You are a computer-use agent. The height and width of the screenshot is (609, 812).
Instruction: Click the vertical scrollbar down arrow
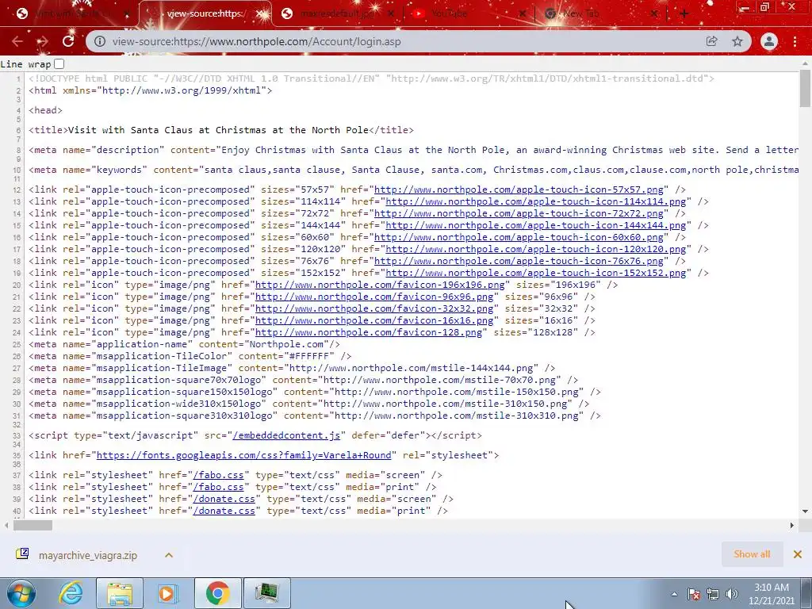(806, 511)
